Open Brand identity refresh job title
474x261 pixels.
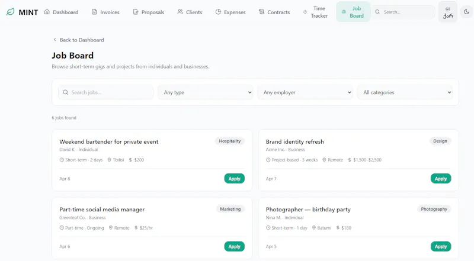294,141
